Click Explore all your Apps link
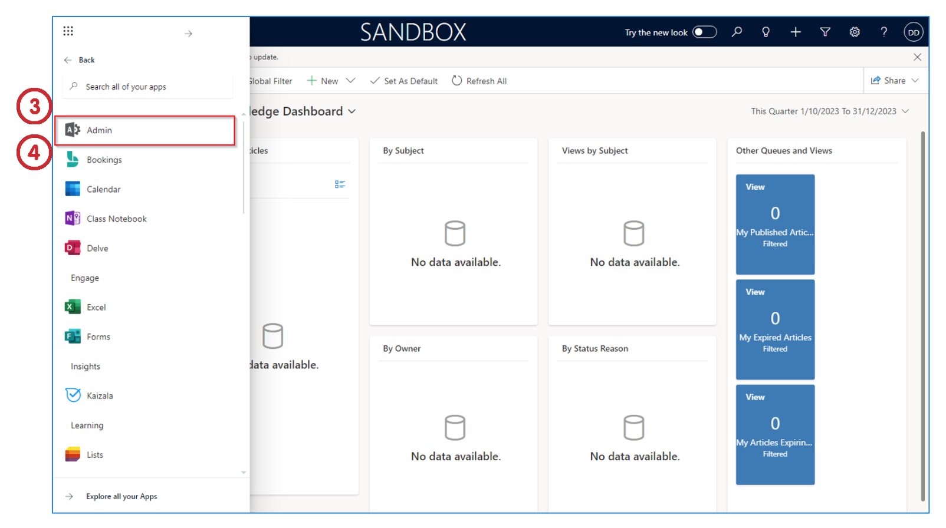Screen dimensions: 946x528 pyautogui.click(x=121, y=496)
